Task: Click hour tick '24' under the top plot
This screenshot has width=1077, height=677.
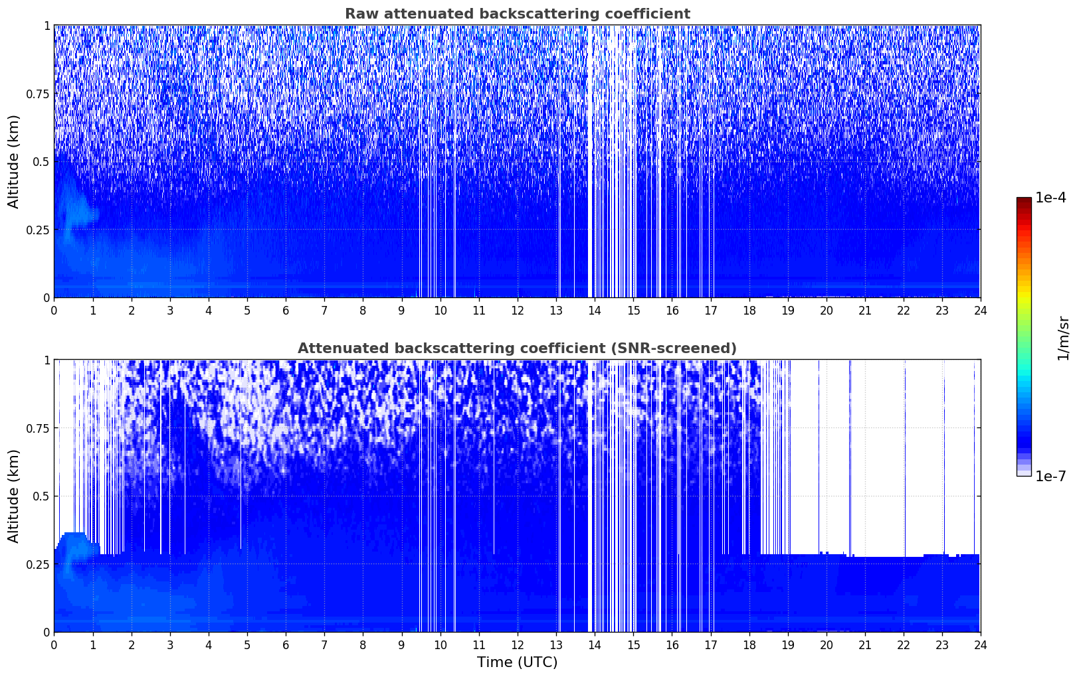Action: (980, 310)
